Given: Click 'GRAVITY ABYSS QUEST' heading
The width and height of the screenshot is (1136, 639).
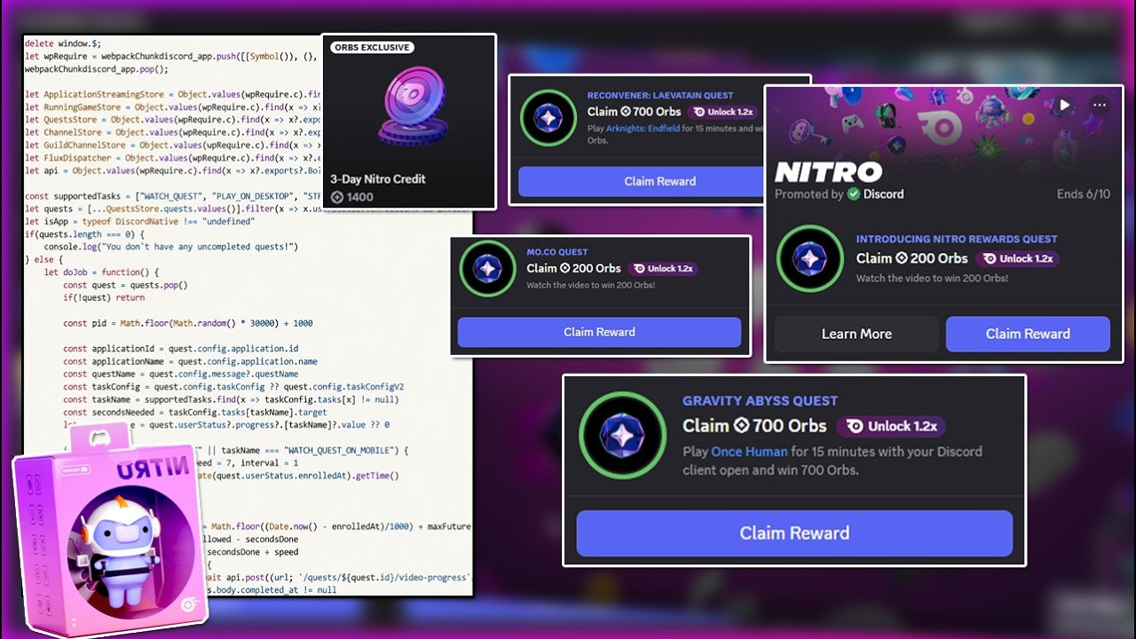Looking at the screenshot, I should pos(760,401).
